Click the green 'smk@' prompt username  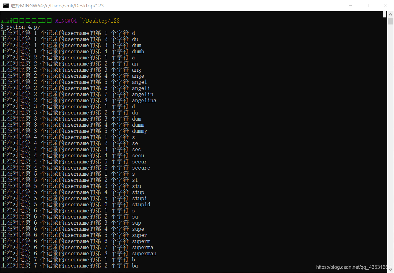(x=6, y=21)
